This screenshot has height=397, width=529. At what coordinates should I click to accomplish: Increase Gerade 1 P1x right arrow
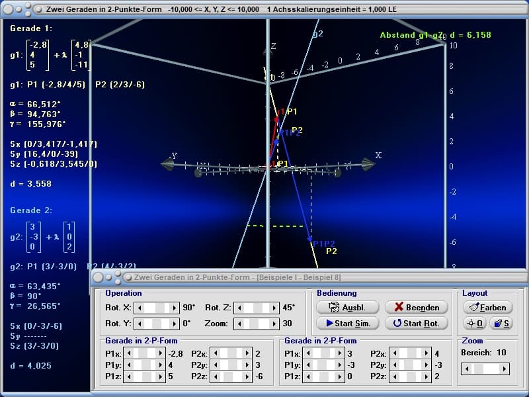(160, 353)
